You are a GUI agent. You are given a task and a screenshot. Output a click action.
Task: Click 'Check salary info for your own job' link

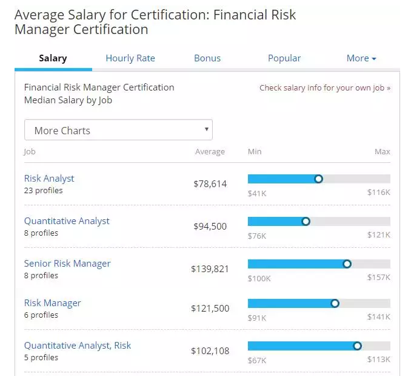[x=325, y=88]
